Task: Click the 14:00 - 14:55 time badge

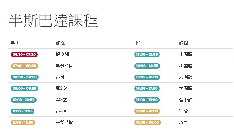Action: pos(147,66)
